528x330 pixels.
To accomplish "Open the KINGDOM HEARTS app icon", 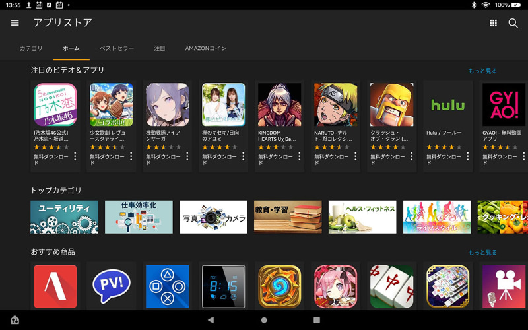I will [279, 105].
